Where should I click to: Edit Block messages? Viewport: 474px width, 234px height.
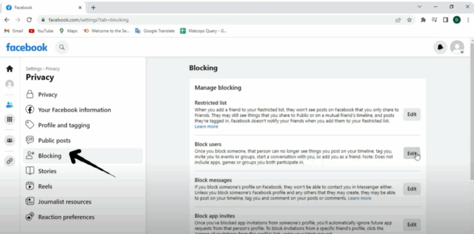412,189
